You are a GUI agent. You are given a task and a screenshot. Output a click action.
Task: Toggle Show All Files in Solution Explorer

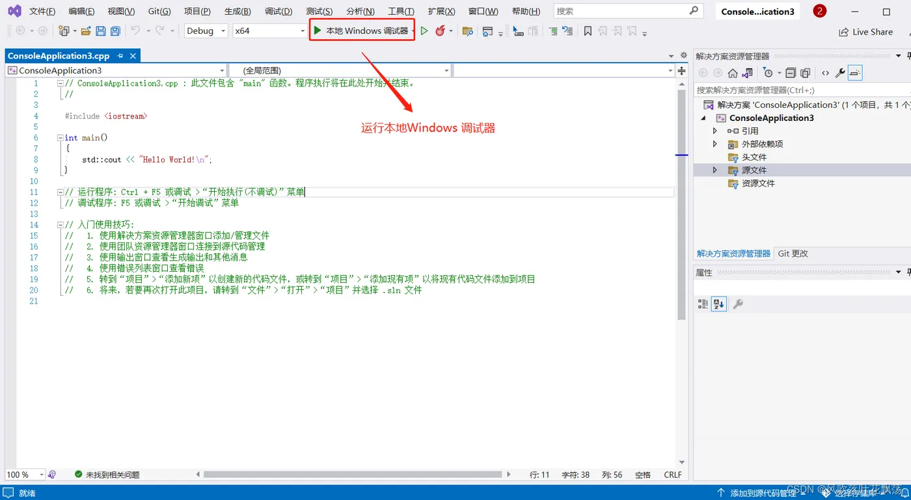pyautogui.click(x=806, y=73)
